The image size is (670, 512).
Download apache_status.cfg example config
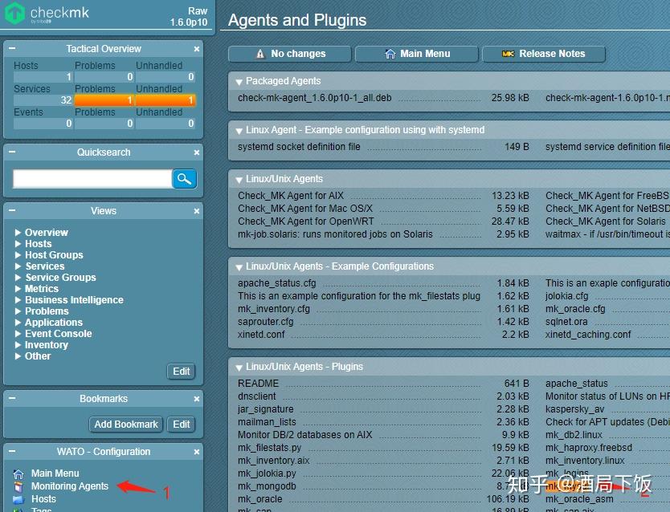pos(277,283)
